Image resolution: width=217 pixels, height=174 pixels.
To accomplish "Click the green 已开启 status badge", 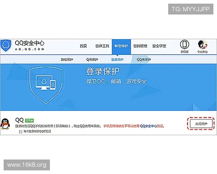I will pyautogui.click(x=29, y=120).
